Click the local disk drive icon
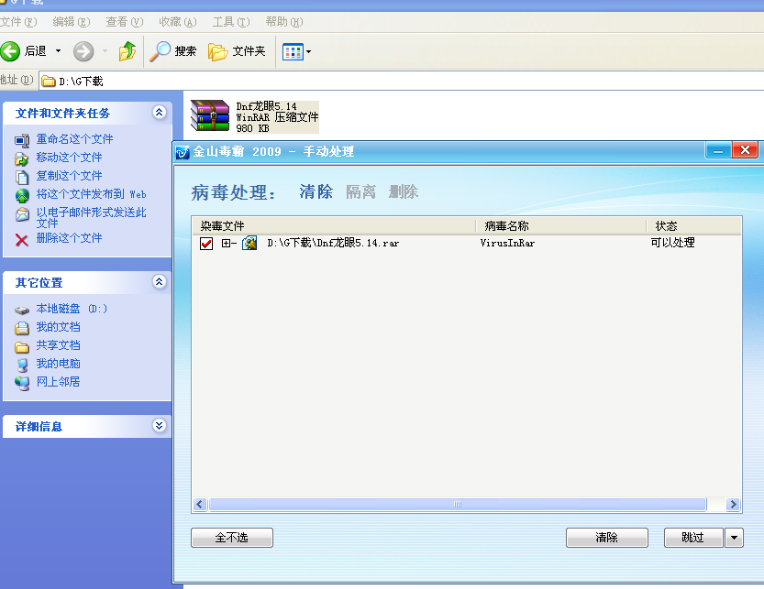 pos(22,311)
